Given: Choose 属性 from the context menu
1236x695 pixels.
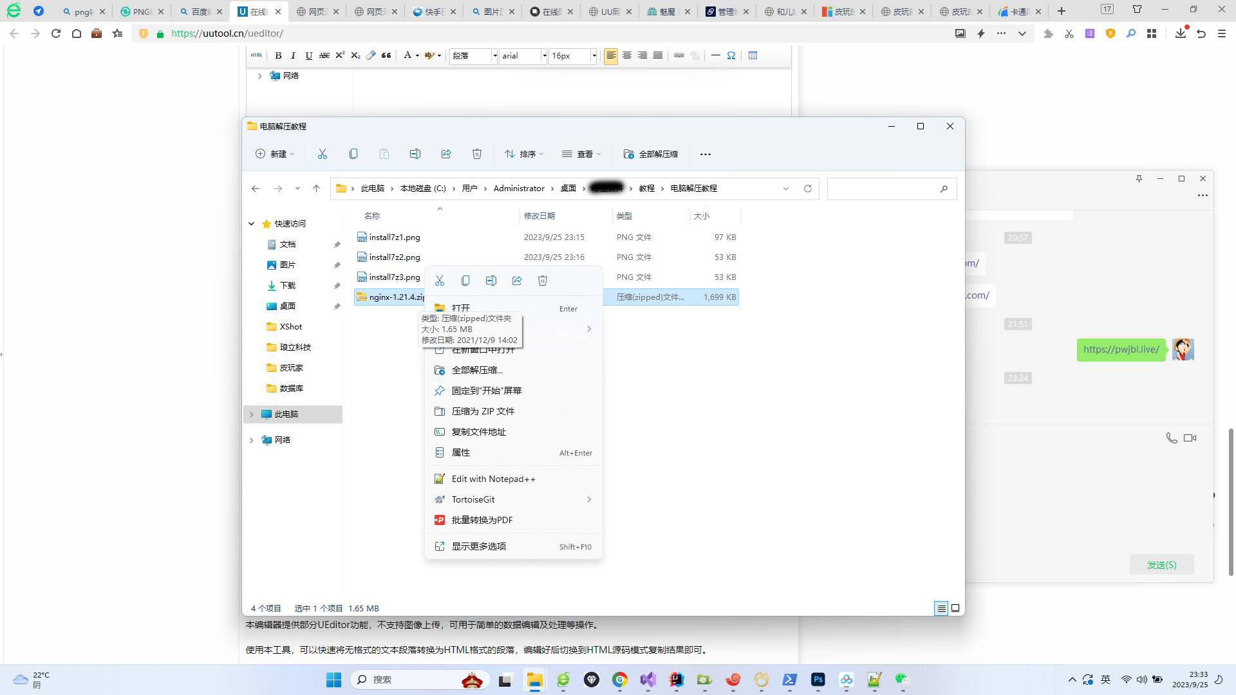Looking at the screenshot, I should click(514, 452).
